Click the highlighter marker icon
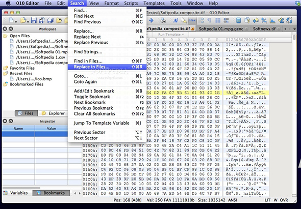This screenshot has width=301, height=209. click(184, 20)
